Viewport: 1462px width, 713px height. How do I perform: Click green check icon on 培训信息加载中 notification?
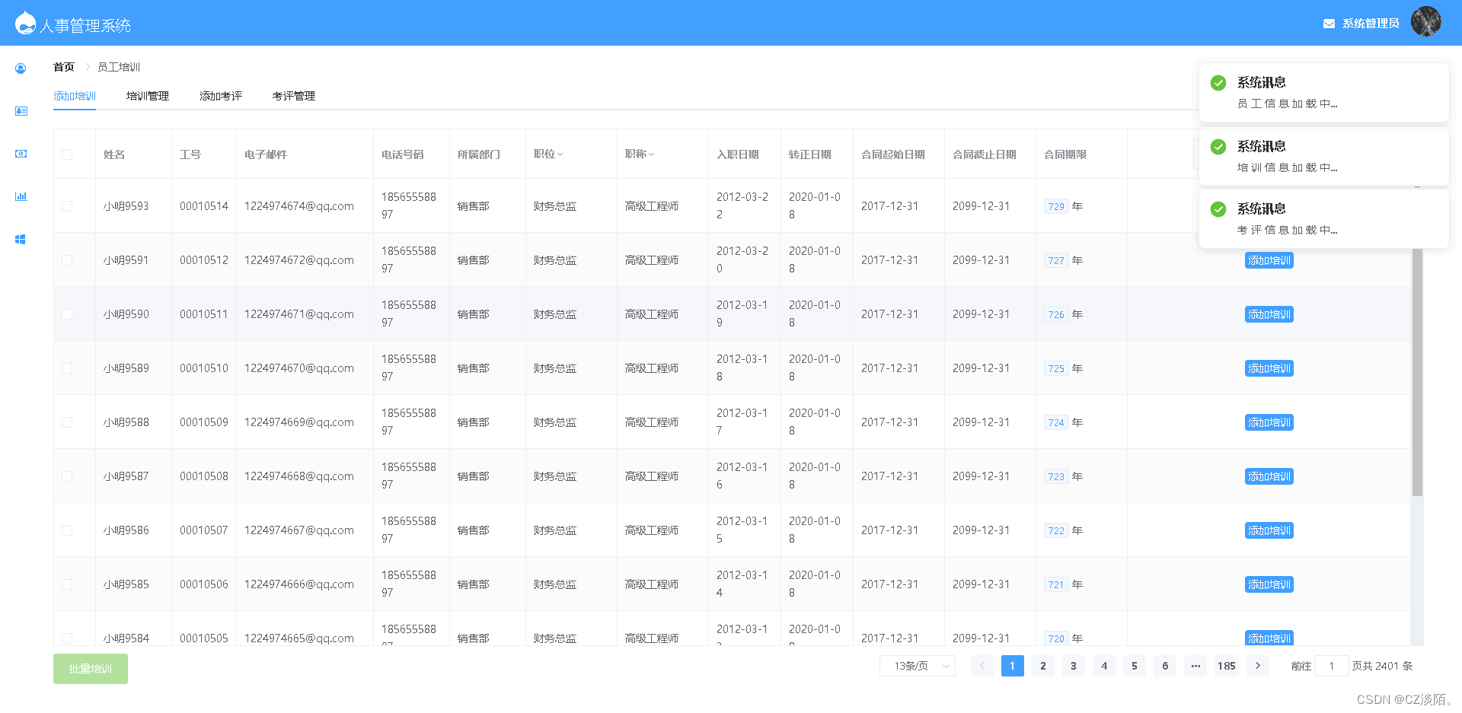pyautogui.click(x=1218, y=146)
